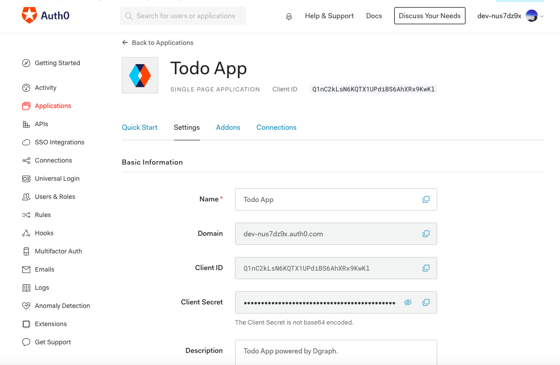Screen dimensions: 560x365
Task: Open the Connections tab
Action: click(x=276, y=127)
